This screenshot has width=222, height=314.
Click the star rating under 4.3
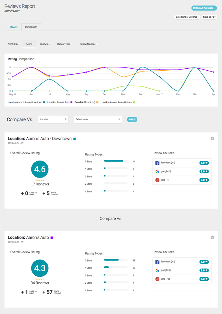pos(40,279)
